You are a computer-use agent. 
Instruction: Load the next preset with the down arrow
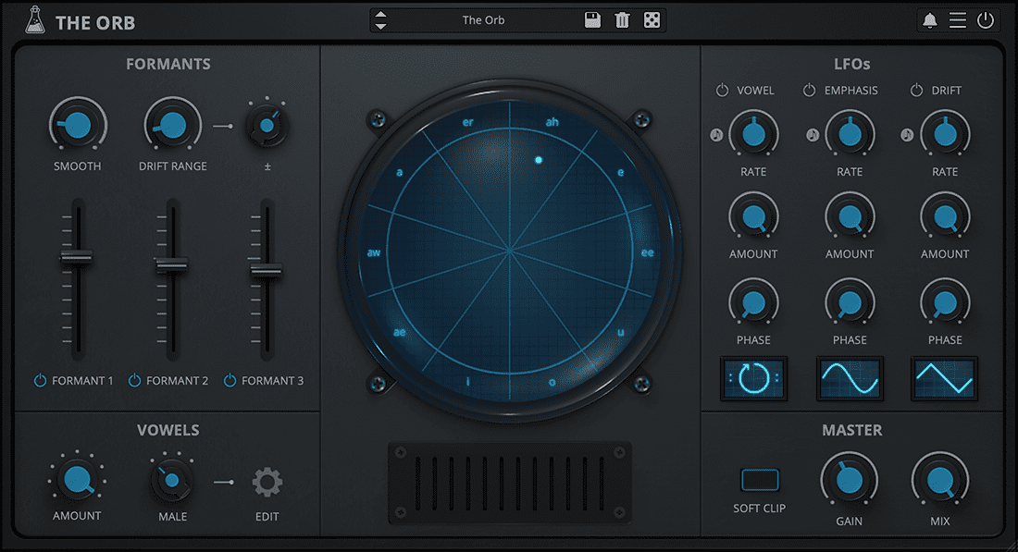click(x=380, y=25)
